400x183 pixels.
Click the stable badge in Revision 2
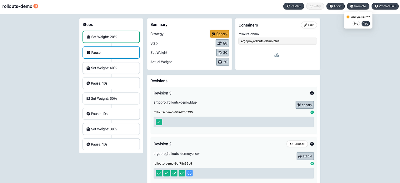tap(305, 156)
